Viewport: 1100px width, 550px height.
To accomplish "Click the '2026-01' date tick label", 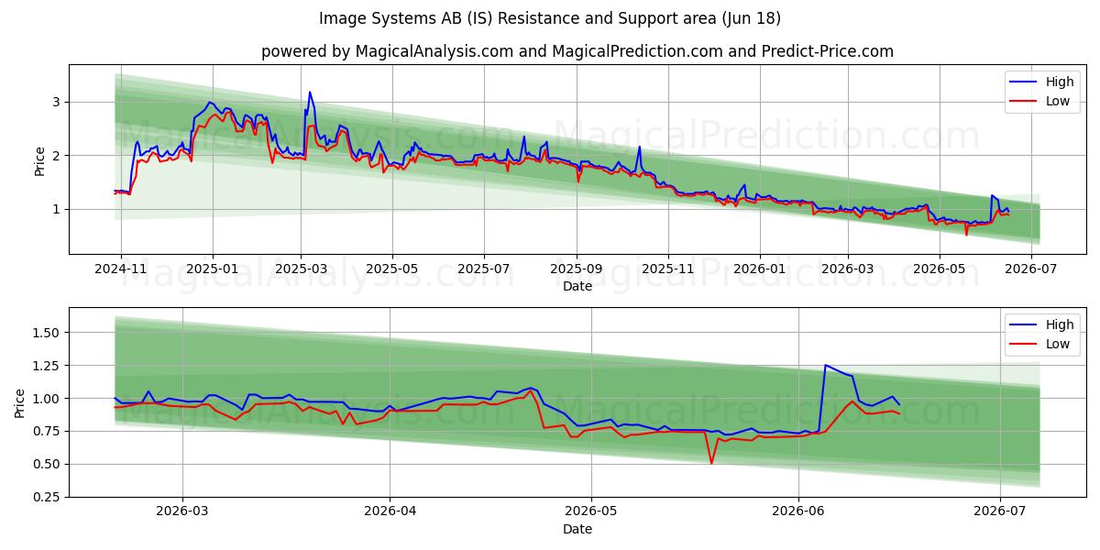I will pos(760,269).
